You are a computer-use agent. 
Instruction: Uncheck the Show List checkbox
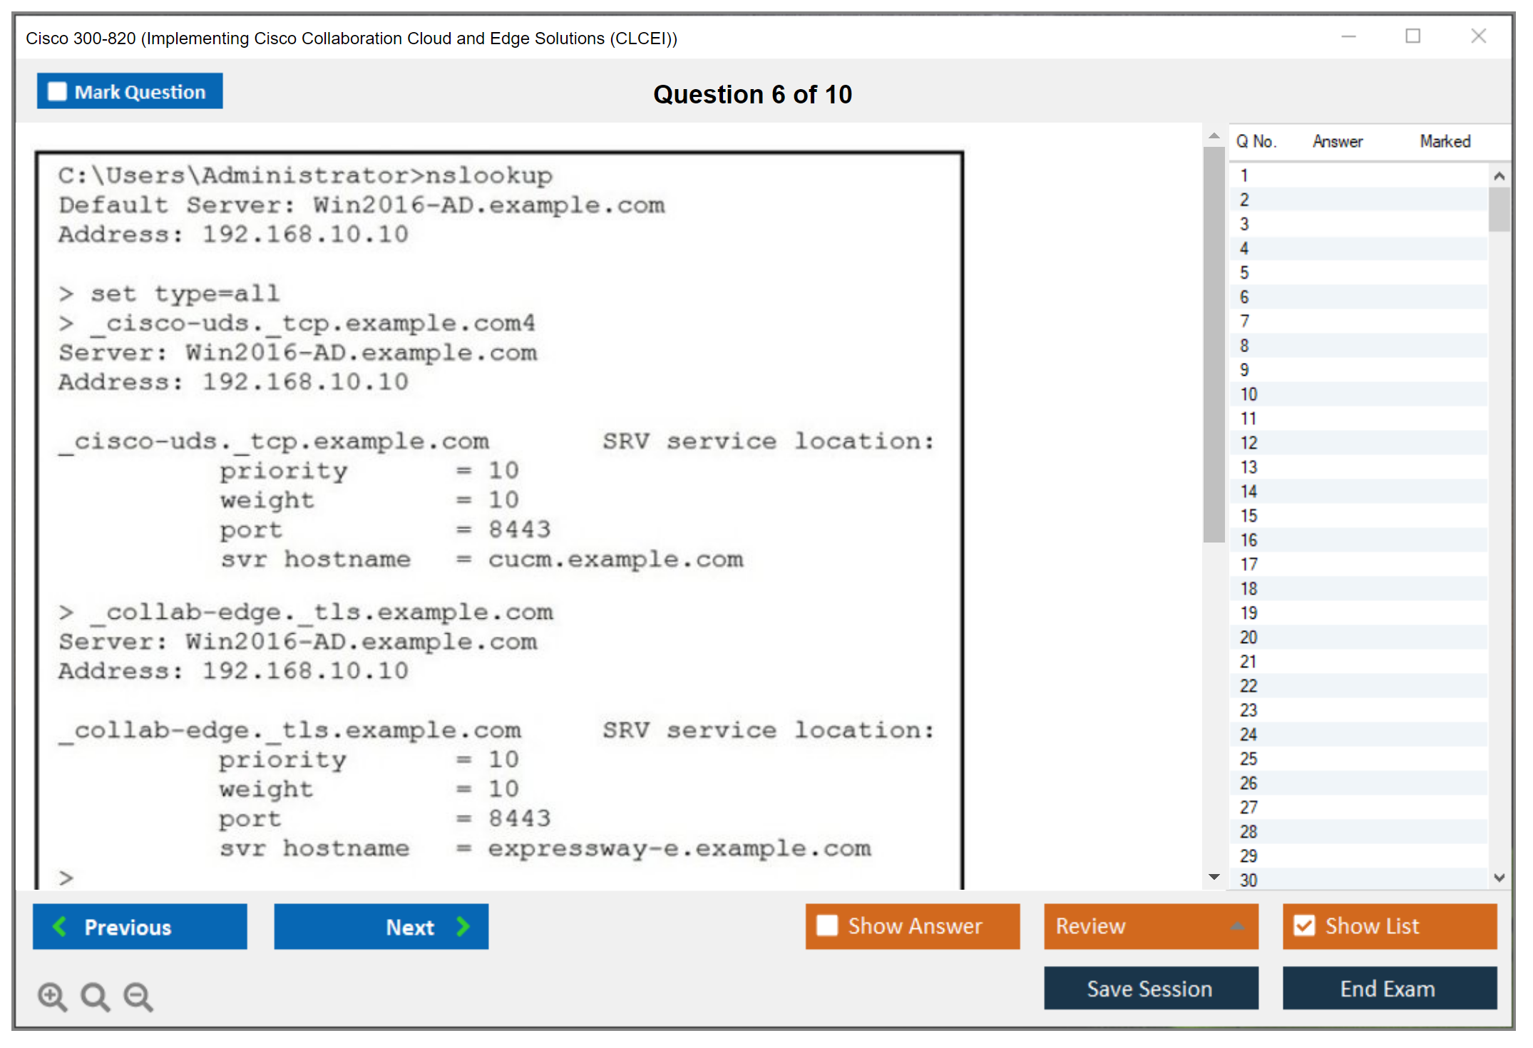pos(1304,925)
